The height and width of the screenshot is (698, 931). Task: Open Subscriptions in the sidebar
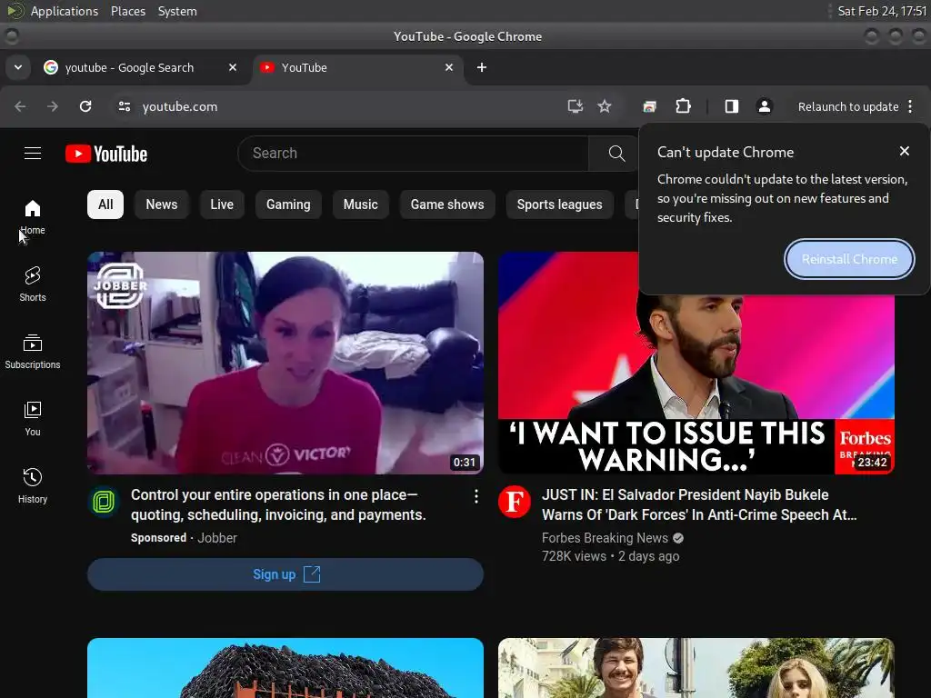(33, 352)
